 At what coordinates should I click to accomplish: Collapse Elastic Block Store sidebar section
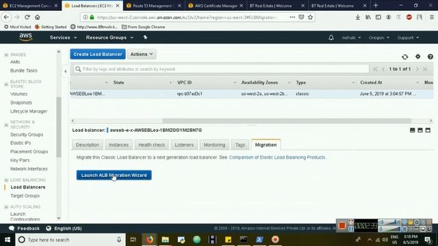(6, 84)
